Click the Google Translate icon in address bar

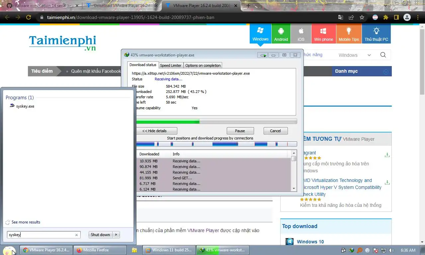(341, 17)
